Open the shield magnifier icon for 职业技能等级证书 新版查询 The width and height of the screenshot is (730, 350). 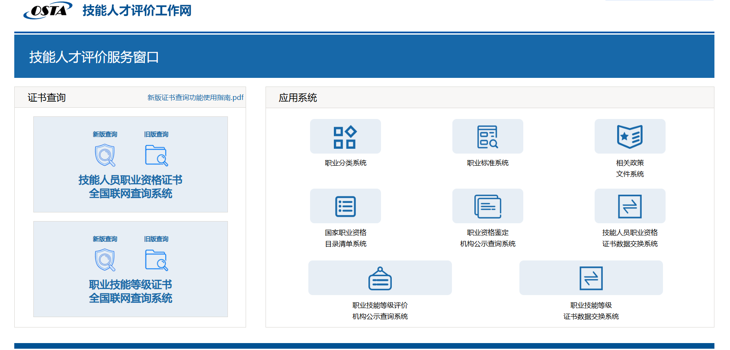105,260
